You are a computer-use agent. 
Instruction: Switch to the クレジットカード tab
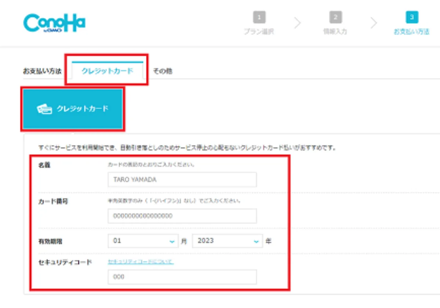(x=107, y=71)
